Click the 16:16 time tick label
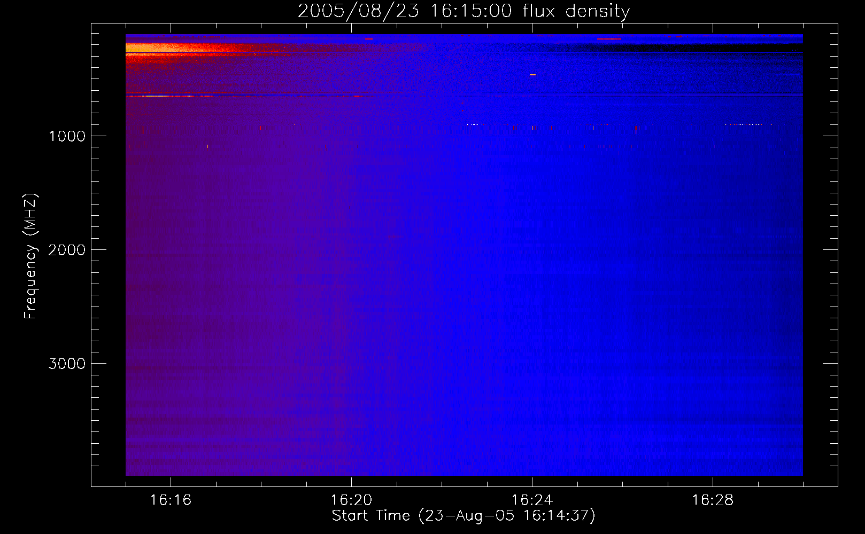The height and width of the screenshot is (534, 865). pos(171,500)
